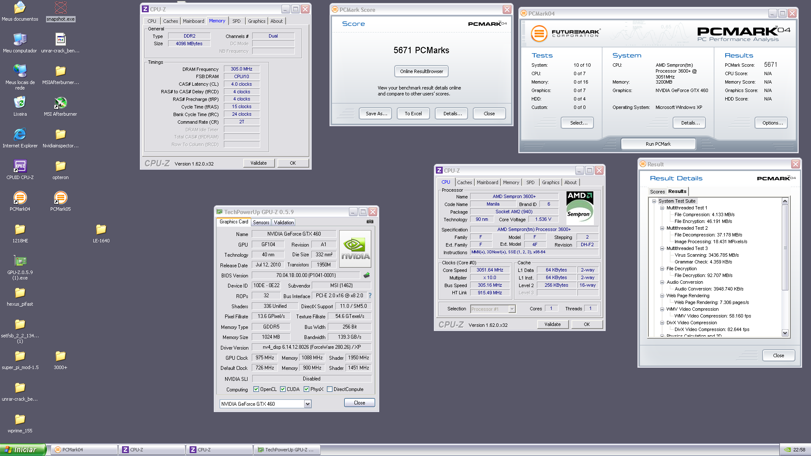811x456 pixels.
Task: Launch Internet Explorer desktop icon
Action: [x=20, y=134]
